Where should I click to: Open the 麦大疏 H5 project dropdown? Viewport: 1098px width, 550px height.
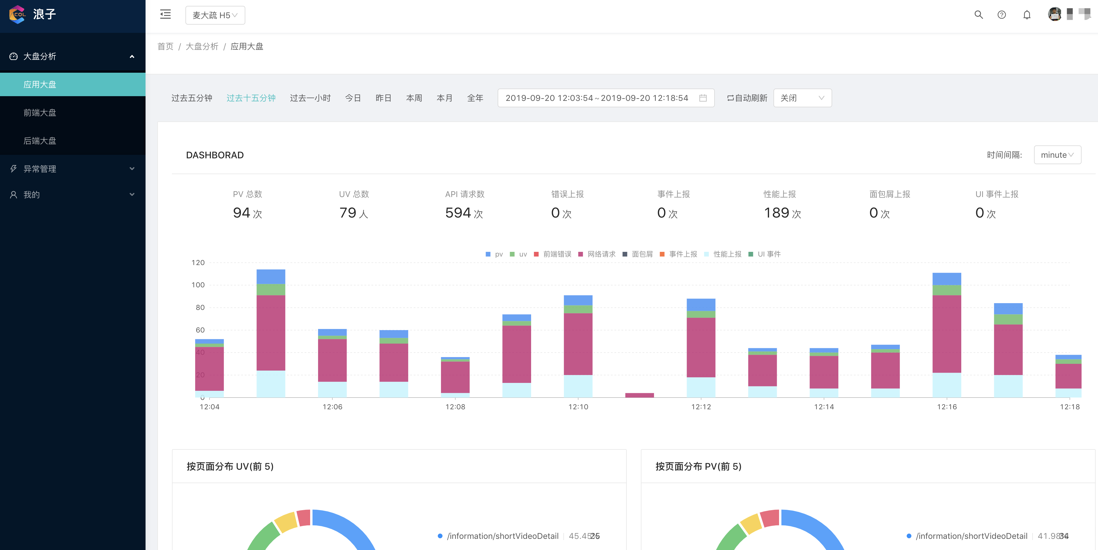coord(215,15)
